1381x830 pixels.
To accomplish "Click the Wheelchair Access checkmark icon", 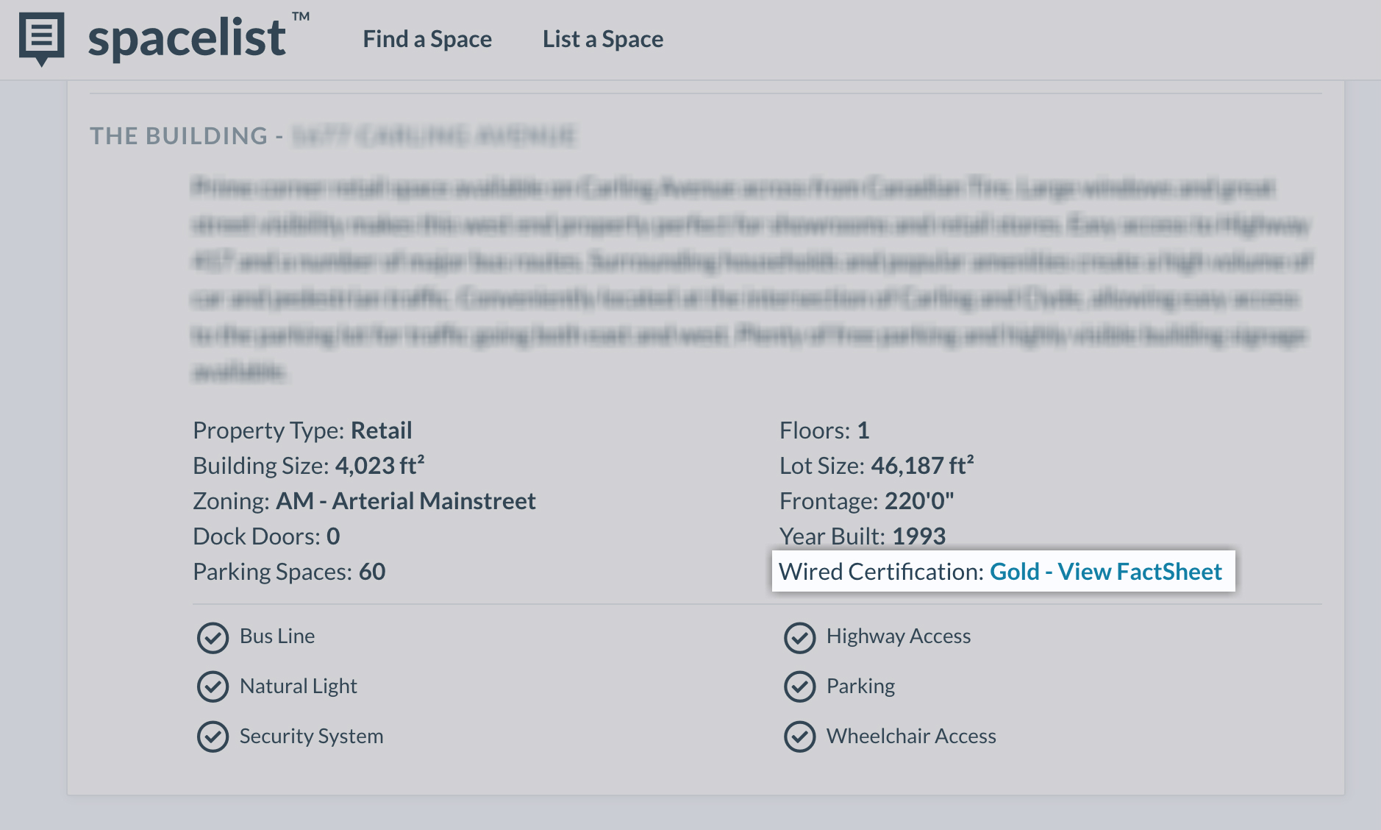I will (799, 737).
